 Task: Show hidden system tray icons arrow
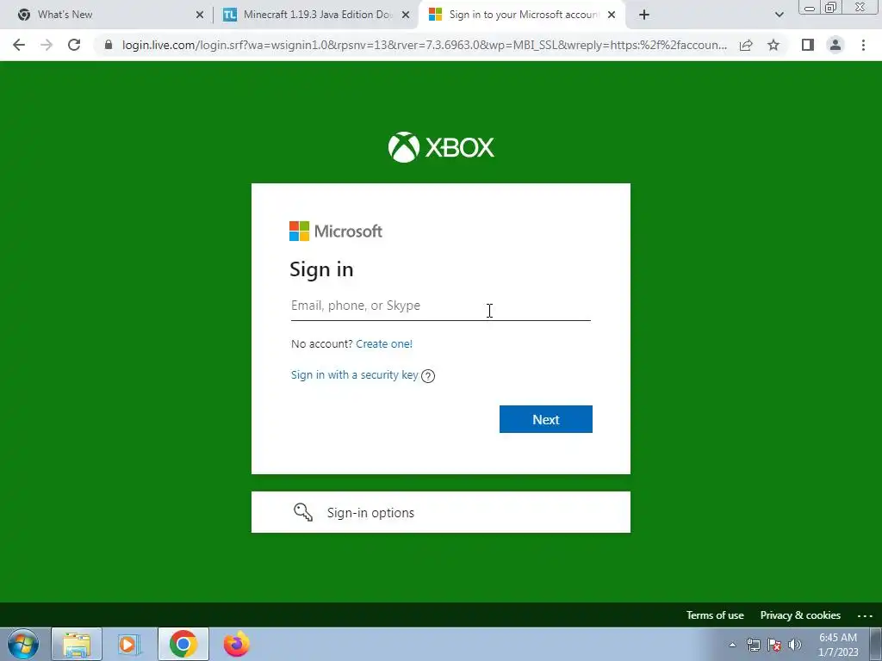pyautogui.click(x=732, y=645)
